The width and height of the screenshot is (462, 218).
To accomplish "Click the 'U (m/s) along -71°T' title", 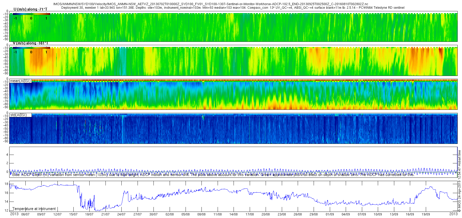I will [30, 9].
